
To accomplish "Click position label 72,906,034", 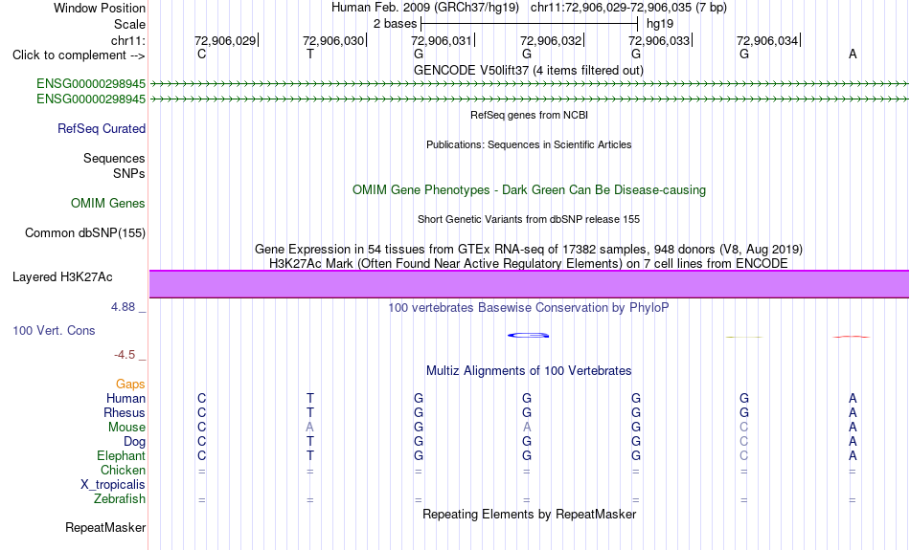I will [x=767, y=40].
